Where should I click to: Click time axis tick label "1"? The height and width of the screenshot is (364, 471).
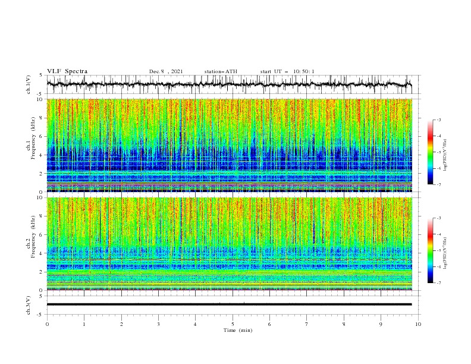[x=84, y=324]
